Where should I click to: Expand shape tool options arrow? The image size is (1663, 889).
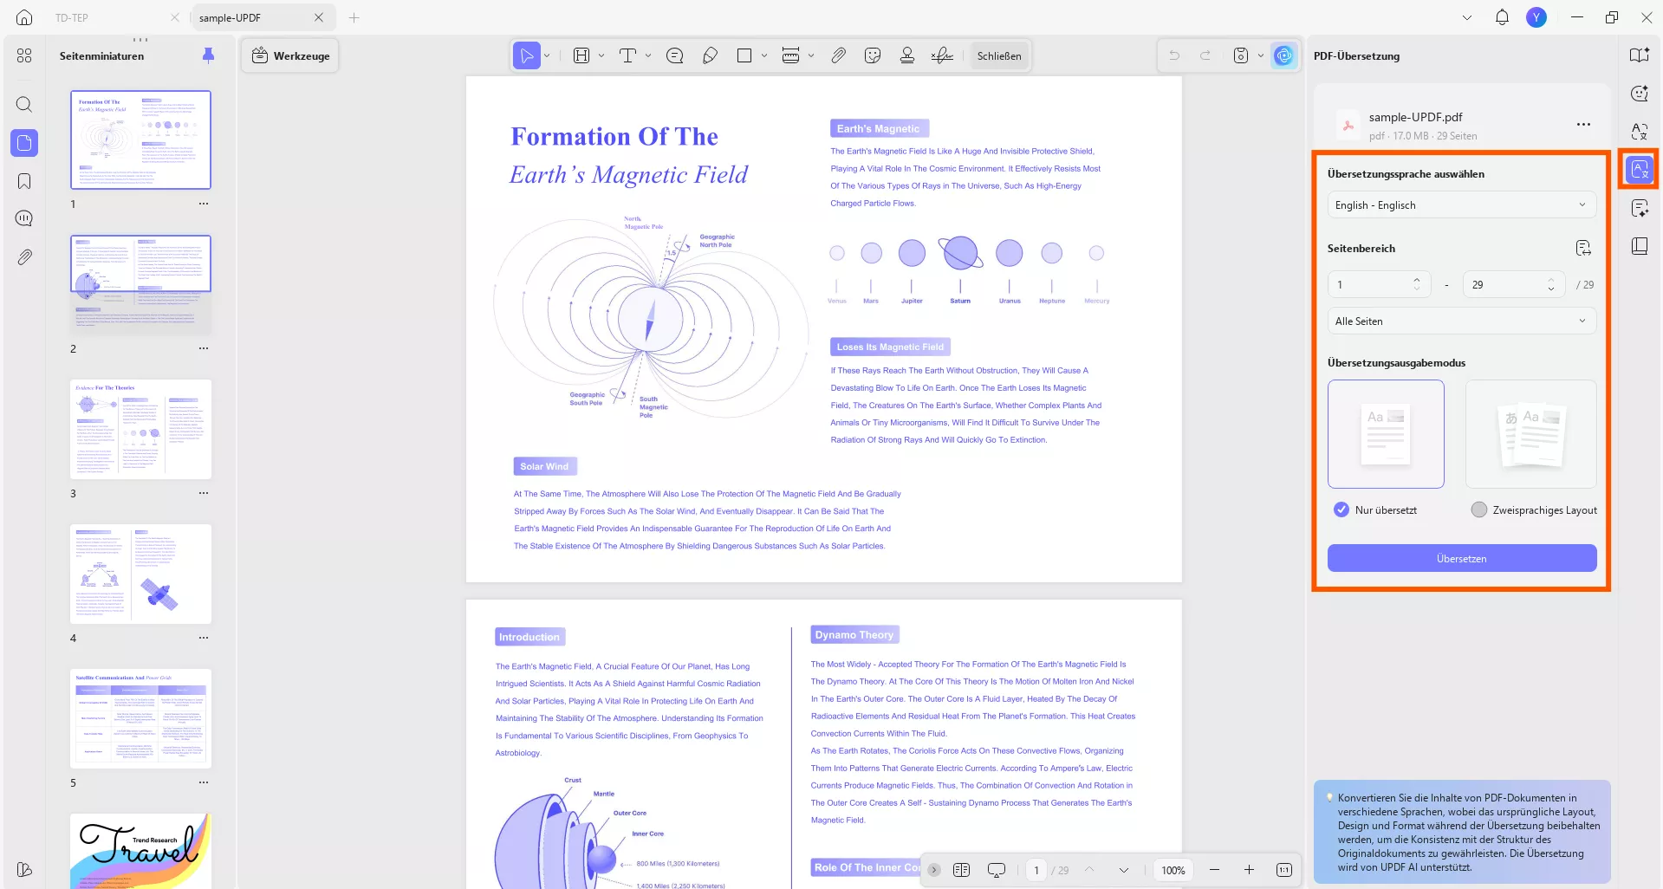(x=764, y=55)
